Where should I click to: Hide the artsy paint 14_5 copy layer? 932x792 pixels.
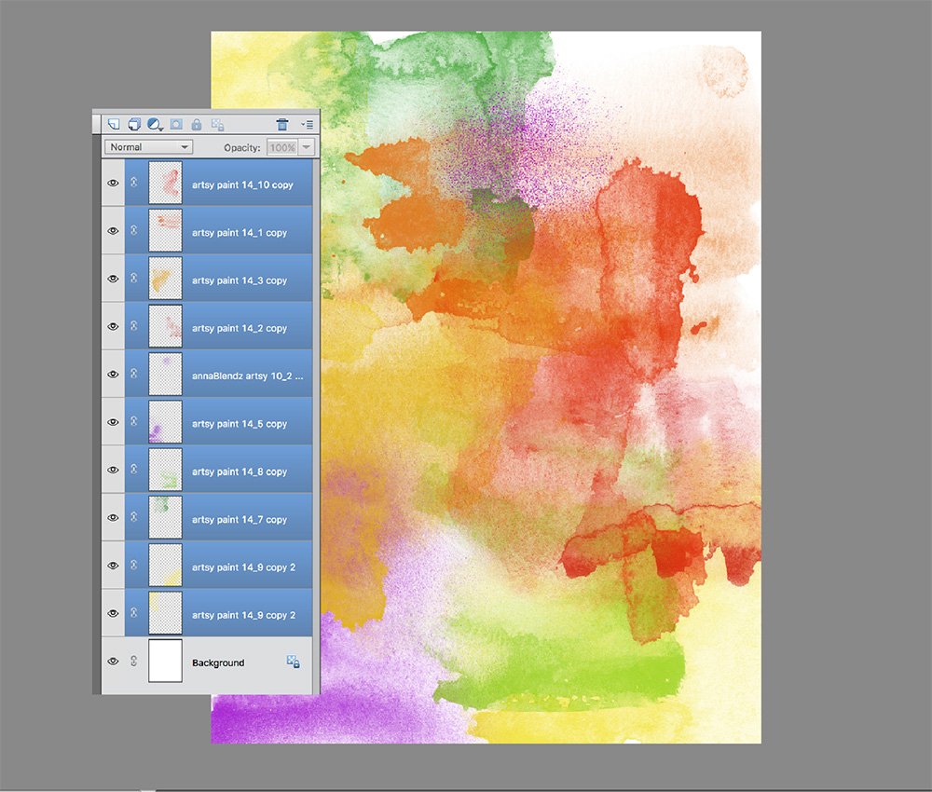click(x=113, y=422)
